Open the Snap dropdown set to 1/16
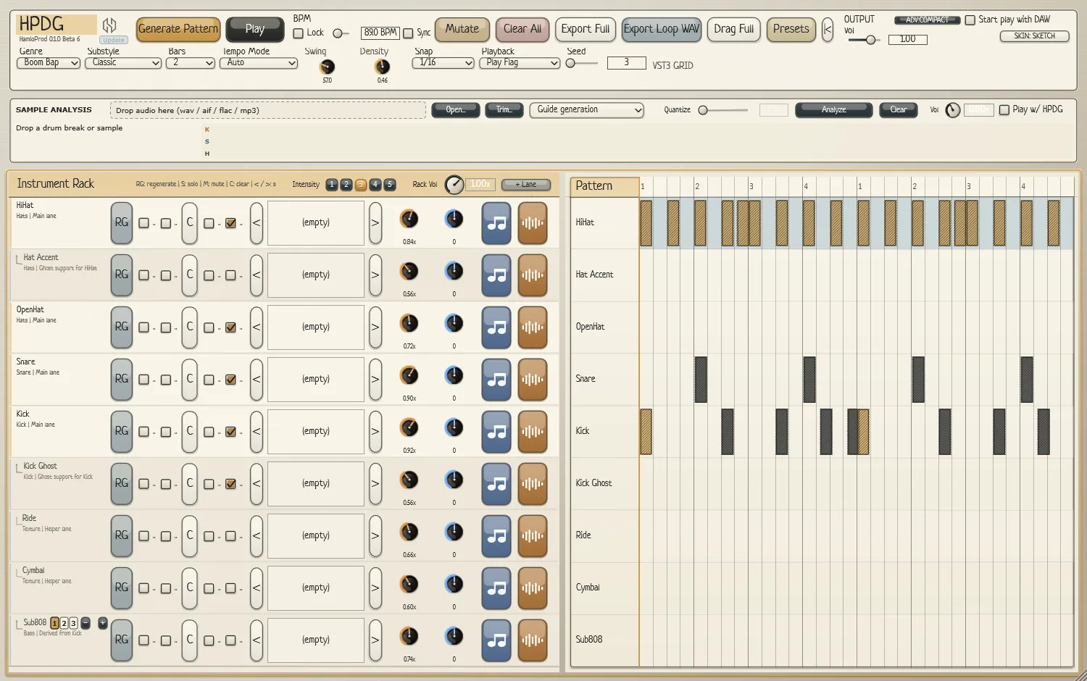Viewport: 1087px width, 681px height. point(443,63)
